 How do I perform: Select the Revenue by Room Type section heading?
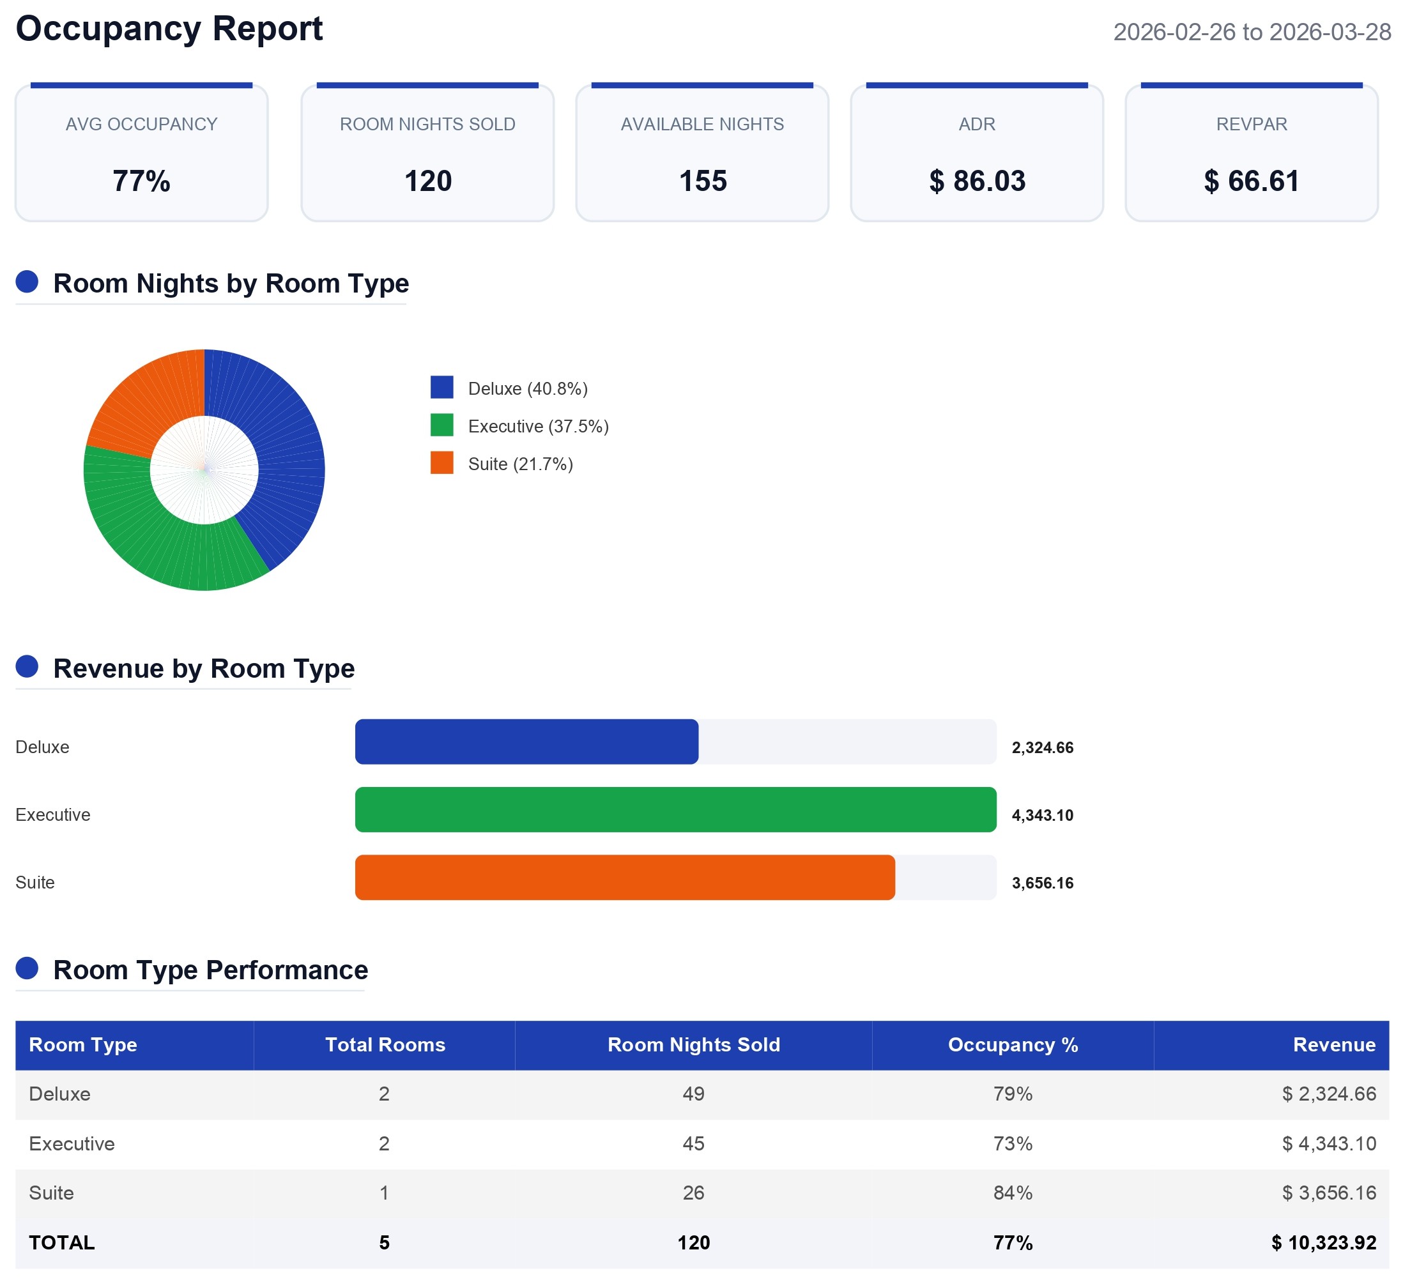pyautogui.click(x=204, y=669)
